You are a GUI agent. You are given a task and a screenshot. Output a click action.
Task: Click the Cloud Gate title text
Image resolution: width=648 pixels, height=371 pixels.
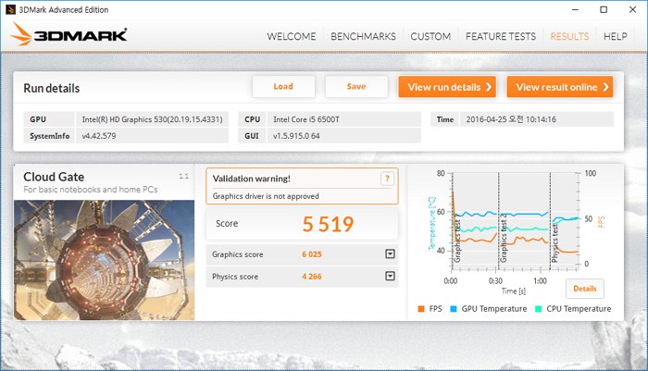[x=54, y=177]
